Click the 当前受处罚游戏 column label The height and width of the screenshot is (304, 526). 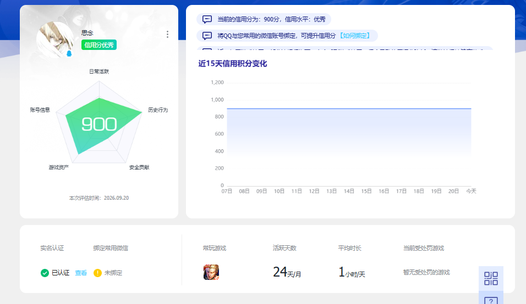(423, 248)
